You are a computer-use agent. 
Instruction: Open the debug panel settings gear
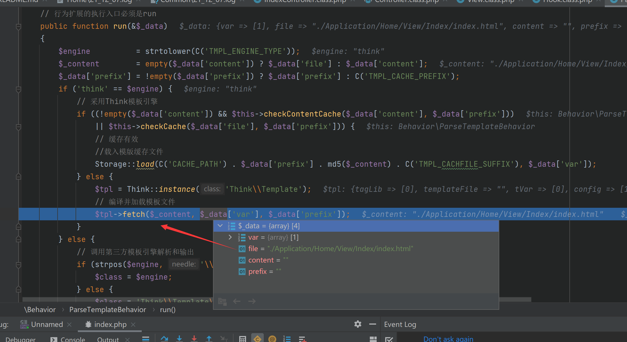coord(358,324)
